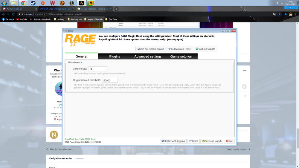Click the browser page vertical scrollbar thumb
This screenshot has height=168, width=299.
(298, 138)
